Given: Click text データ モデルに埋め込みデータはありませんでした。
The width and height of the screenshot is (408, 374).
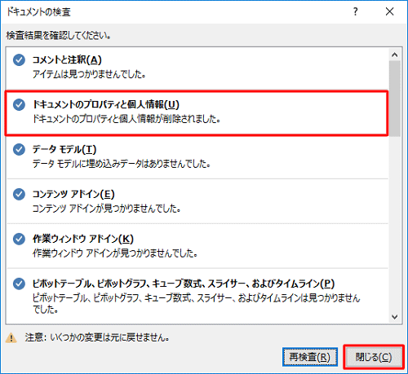Looking at the screenshot, I should (x=122, y=164).
